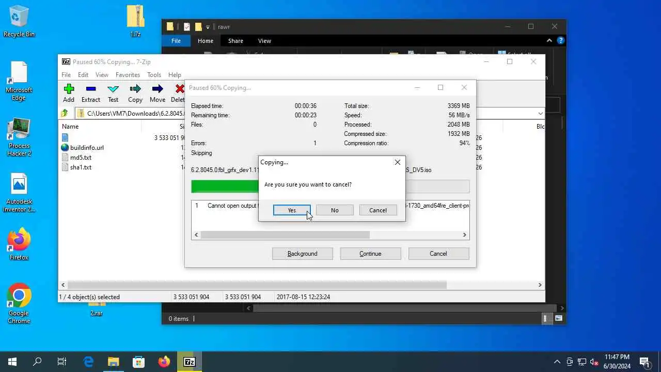The image size is (661, 372).
Task: Expand the 7-Zip address bar dropdown
Action: click(x=540, y=114)
